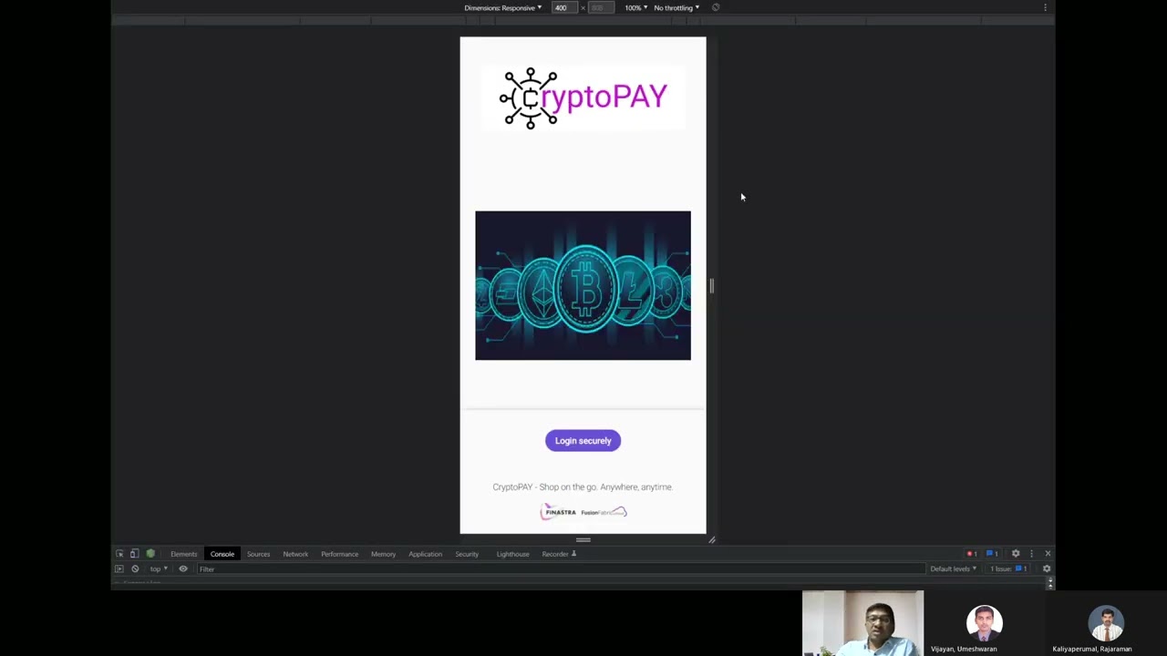The width and height of the screenshot is (1167, 656).
Task: Open DevTools settings gear icon
Action: tap(1016, 554)
